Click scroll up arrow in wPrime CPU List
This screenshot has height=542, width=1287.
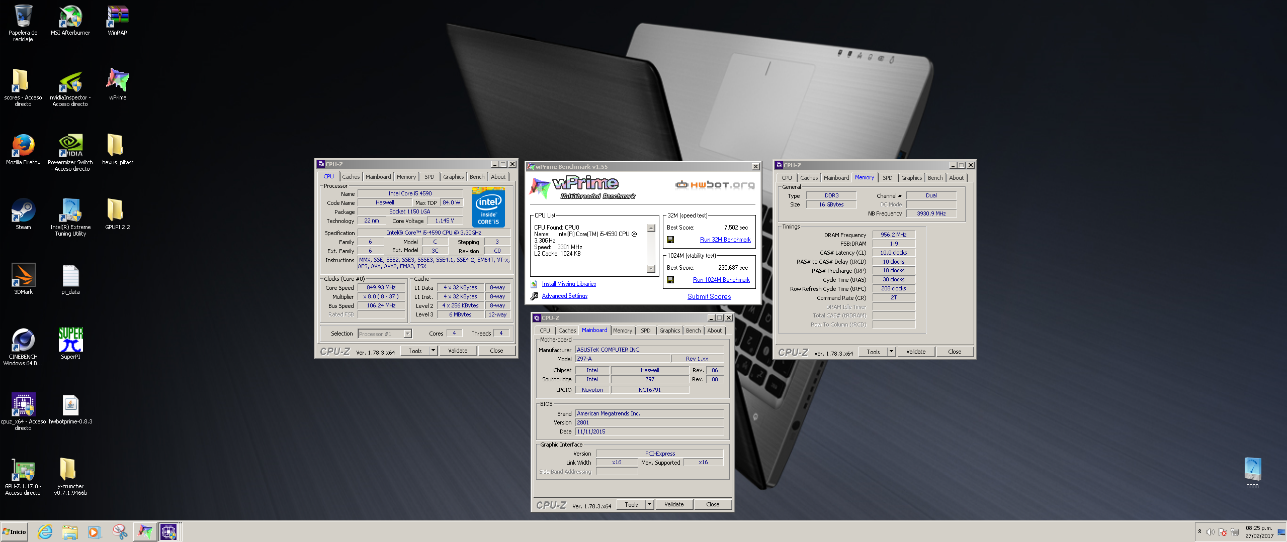pos(651,228)
